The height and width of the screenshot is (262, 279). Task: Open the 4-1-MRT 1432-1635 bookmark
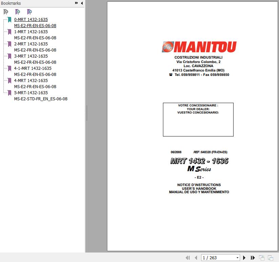[x=35, y=71]
